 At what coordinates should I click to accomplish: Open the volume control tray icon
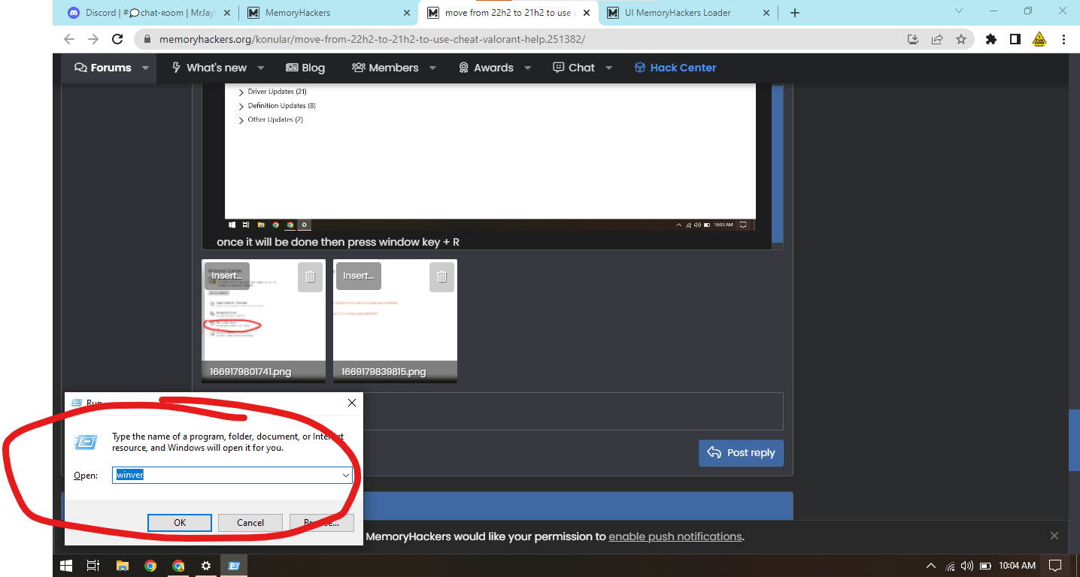tap(967, 566)
